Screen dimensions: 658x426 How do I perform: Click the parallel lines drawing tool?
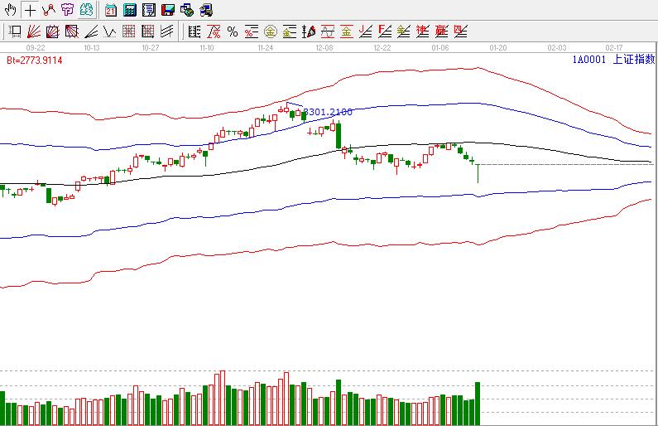tap(166, 32)
